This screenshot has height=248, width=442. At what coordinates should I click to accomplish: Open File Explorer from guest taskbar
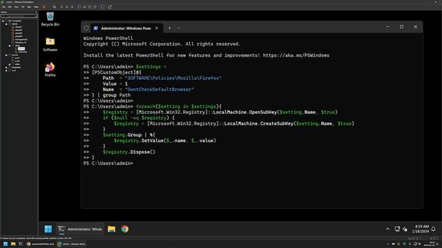tap(111, 229)
